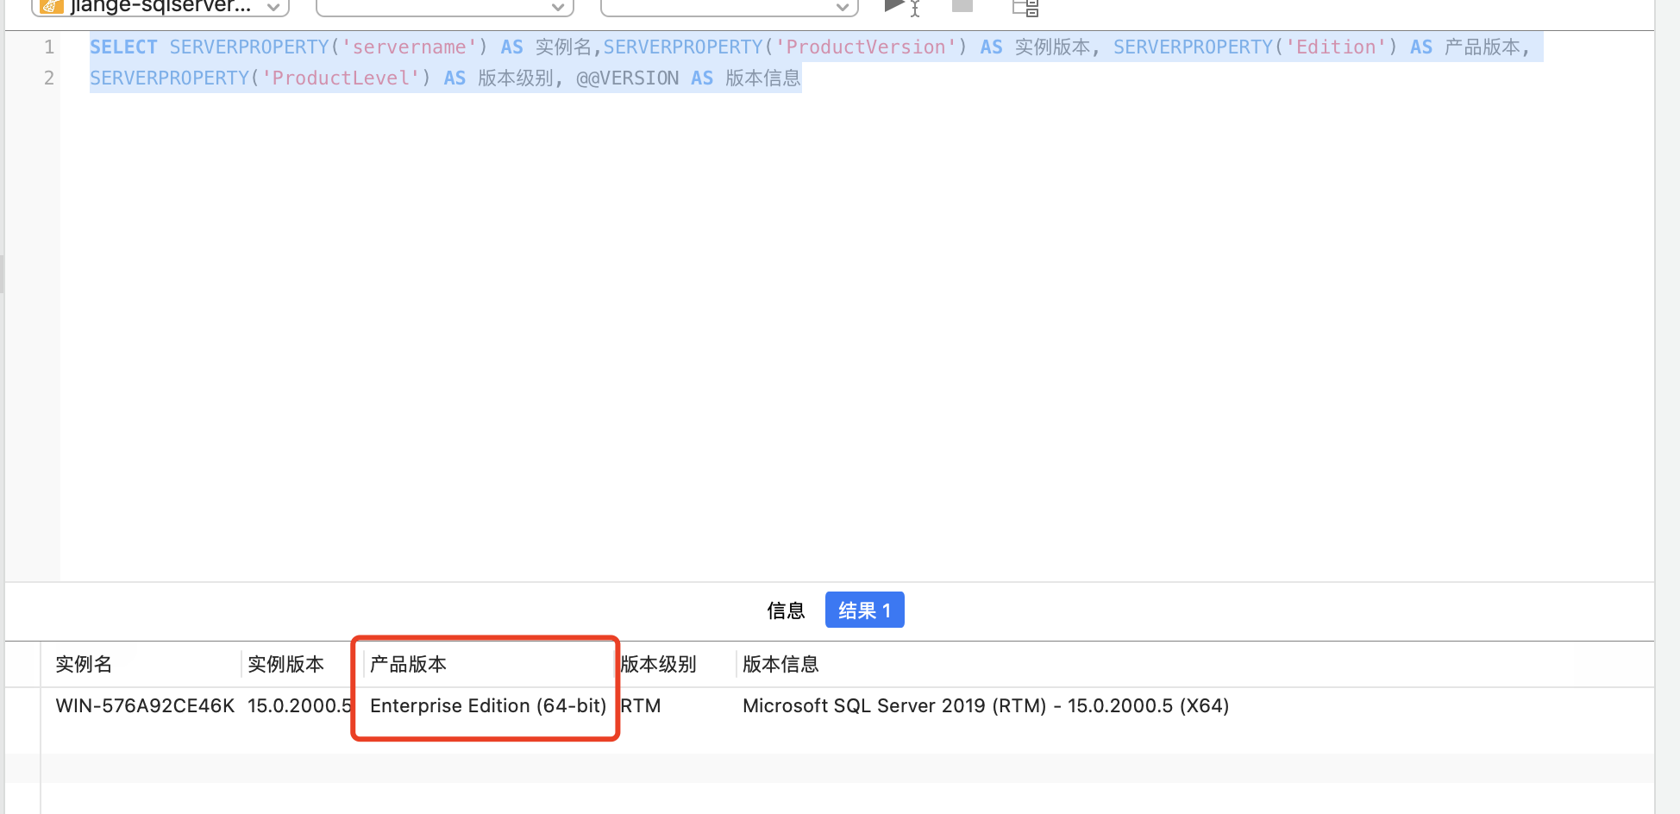Click the 实例版本 column header
This screenshot has width=1680, height=814.
pyautogui.click(x=285, y=664)
